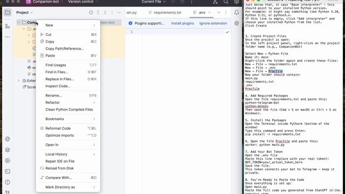Select Optimize Imports
Image resolution: width=345 pixels, height=194 pixels.
(68, 135)
